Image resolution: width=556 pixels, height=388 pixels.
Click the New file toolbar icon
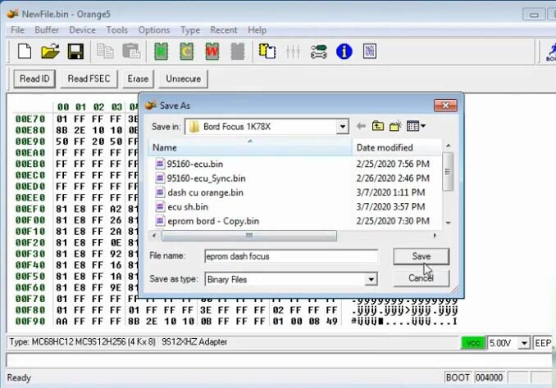click(x=25, y=52)
